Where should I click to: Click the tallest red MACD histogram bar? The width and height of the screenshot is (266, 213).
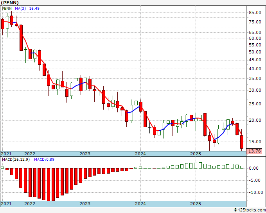pyautogui.click(x=49, y=185)
